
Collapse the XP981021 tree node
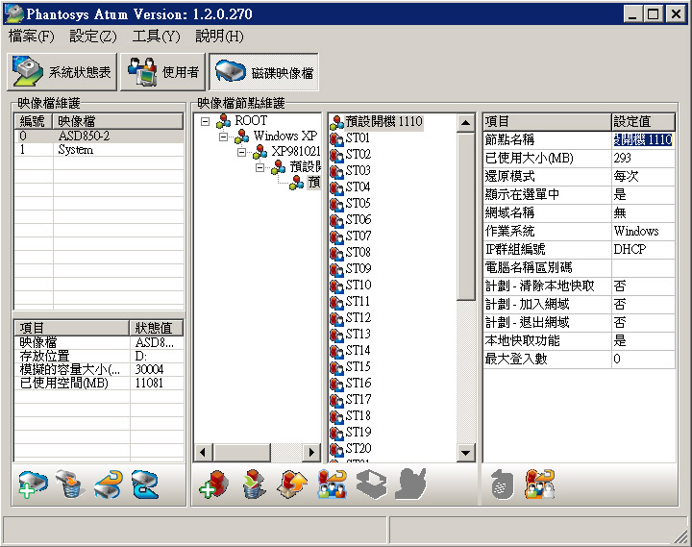(241, 152)
